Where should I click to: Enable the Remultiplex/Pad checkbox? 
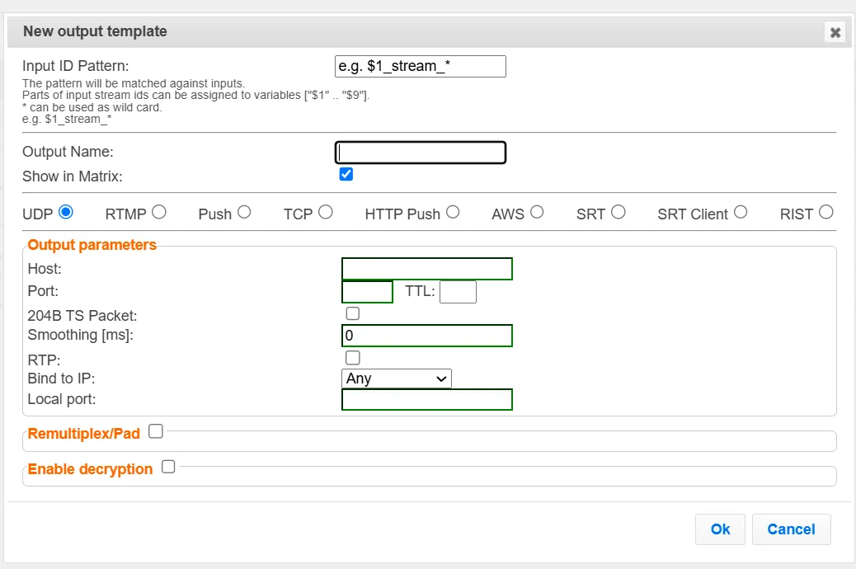[156, 431]
